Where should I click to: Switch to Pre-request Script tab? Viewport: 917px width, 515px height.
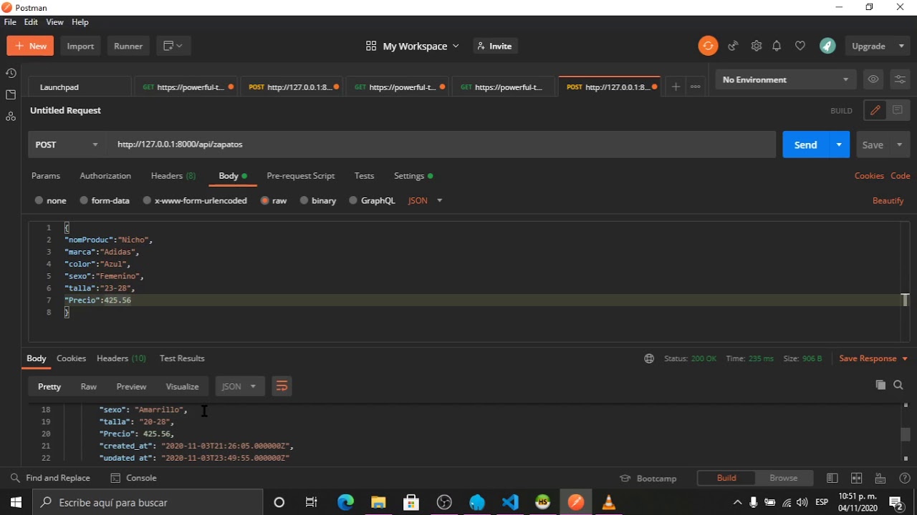(x=300, y=176)
